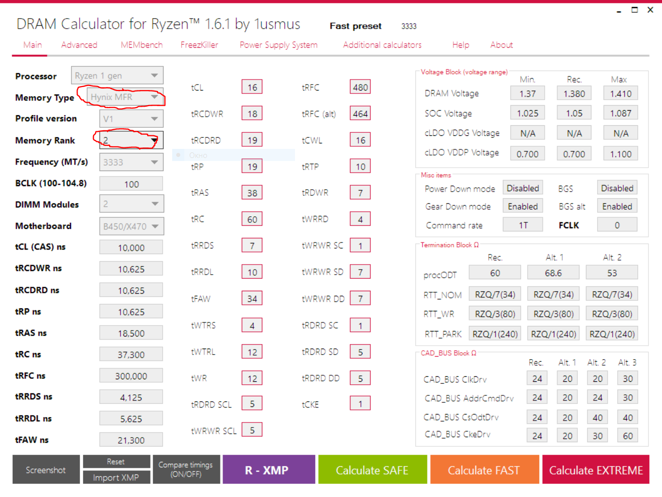Run Calculate SAFE

(x=372, y=470)
